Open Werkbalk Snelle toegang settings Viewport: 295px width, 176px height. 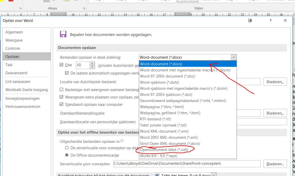coord(27,90)
